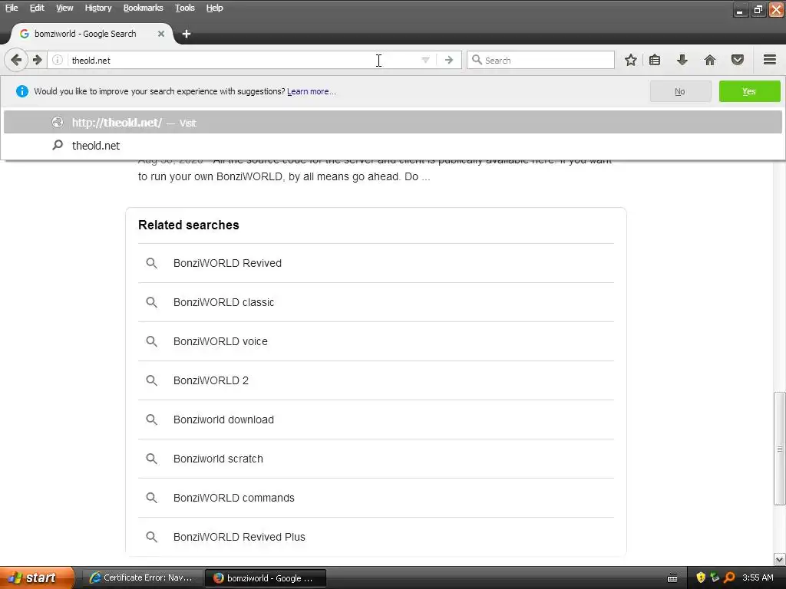Click the bomziworld Google Firefox taskbar item

coord(265,577)
